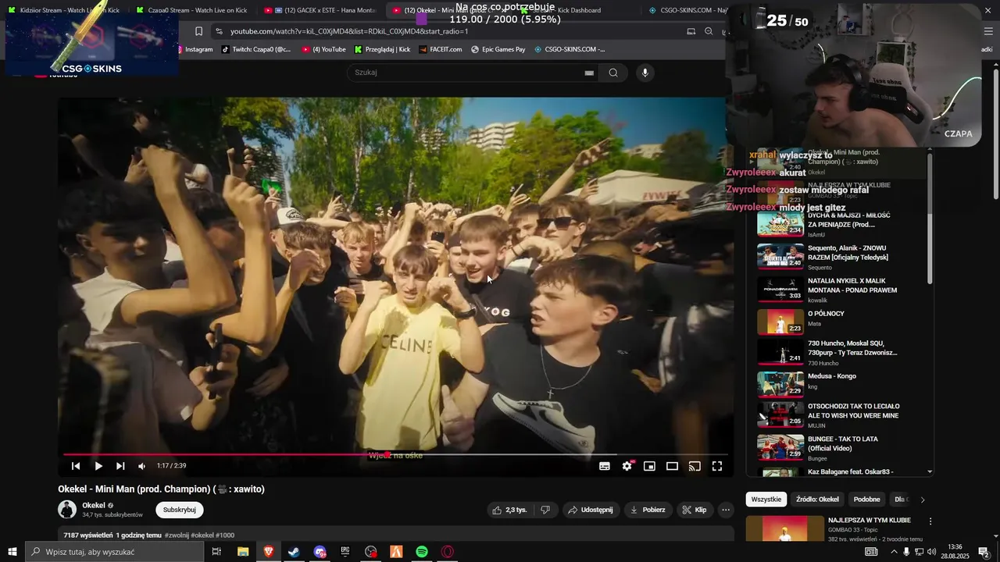Viewport: 1000px width, 562px height.
Task: Click the YouTube URL address bar
Action: coord(445,31)
